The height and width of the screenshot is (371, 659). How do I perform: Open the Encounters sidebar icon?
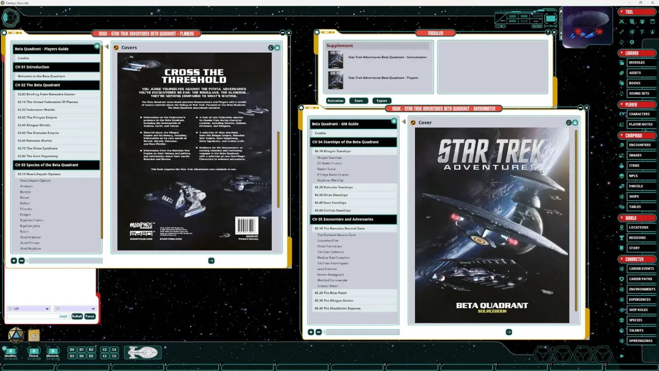pyautogui.click(x=622, y=145)
